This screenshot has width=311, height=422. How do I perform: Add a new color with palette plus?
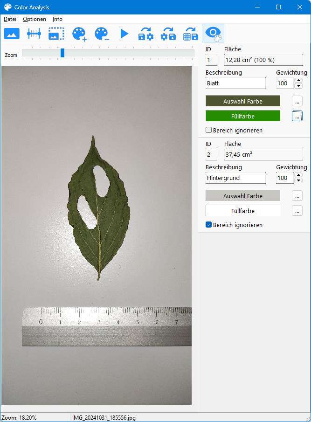(x=79, y=34)
